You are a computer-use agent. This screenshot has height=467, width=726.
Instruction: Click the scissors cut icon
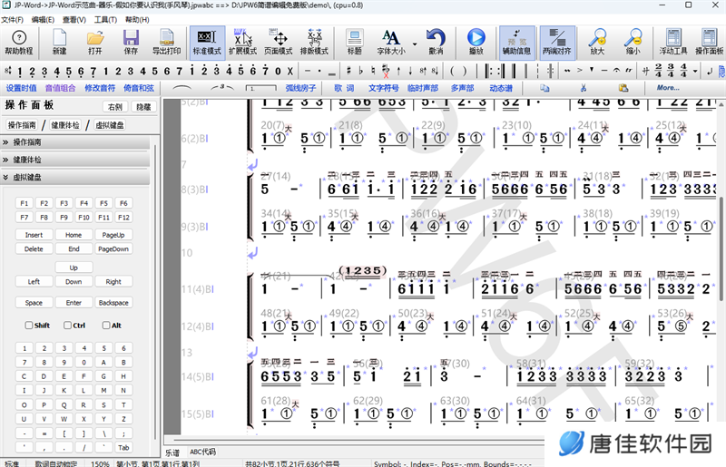tap(584, 87)
